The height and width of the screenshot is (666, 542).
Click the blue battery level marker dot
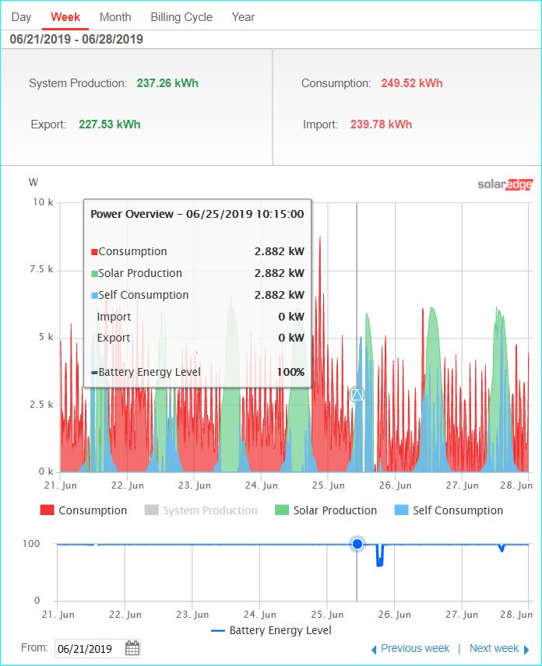(357, 544)
